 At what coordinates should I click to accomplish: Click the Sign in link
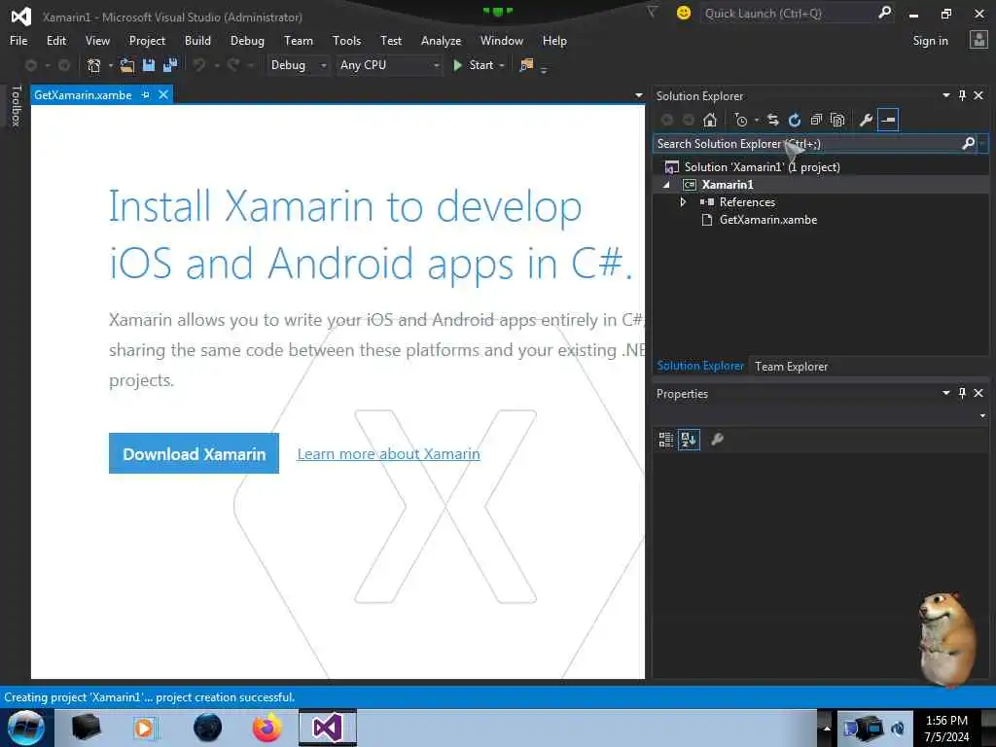pyautogui.click(x=930, y=41)
